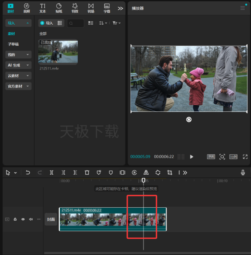Open pointer tool mode dropdown

coord(15,173)
